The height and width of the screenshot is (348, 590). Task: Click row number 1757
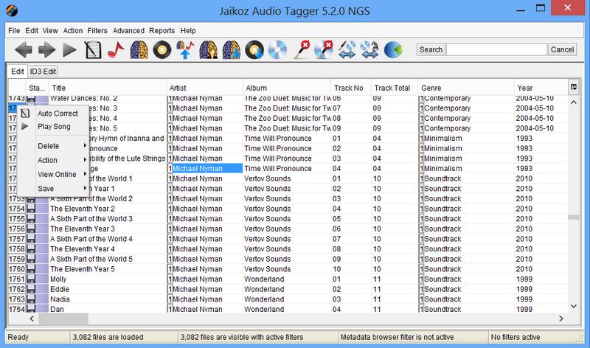[17, 239]
